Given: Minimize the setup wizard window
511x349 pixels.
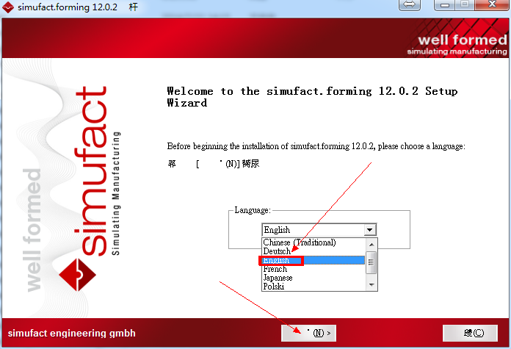Looking at the screenshot, I should pyautogui.click(x=444, y=5).
